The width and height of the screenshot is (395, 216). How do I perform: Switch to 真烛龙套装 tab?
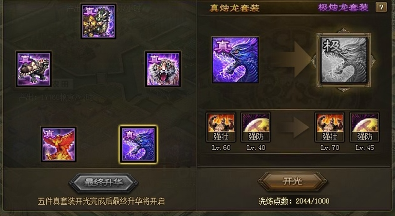tap(235, 8)
